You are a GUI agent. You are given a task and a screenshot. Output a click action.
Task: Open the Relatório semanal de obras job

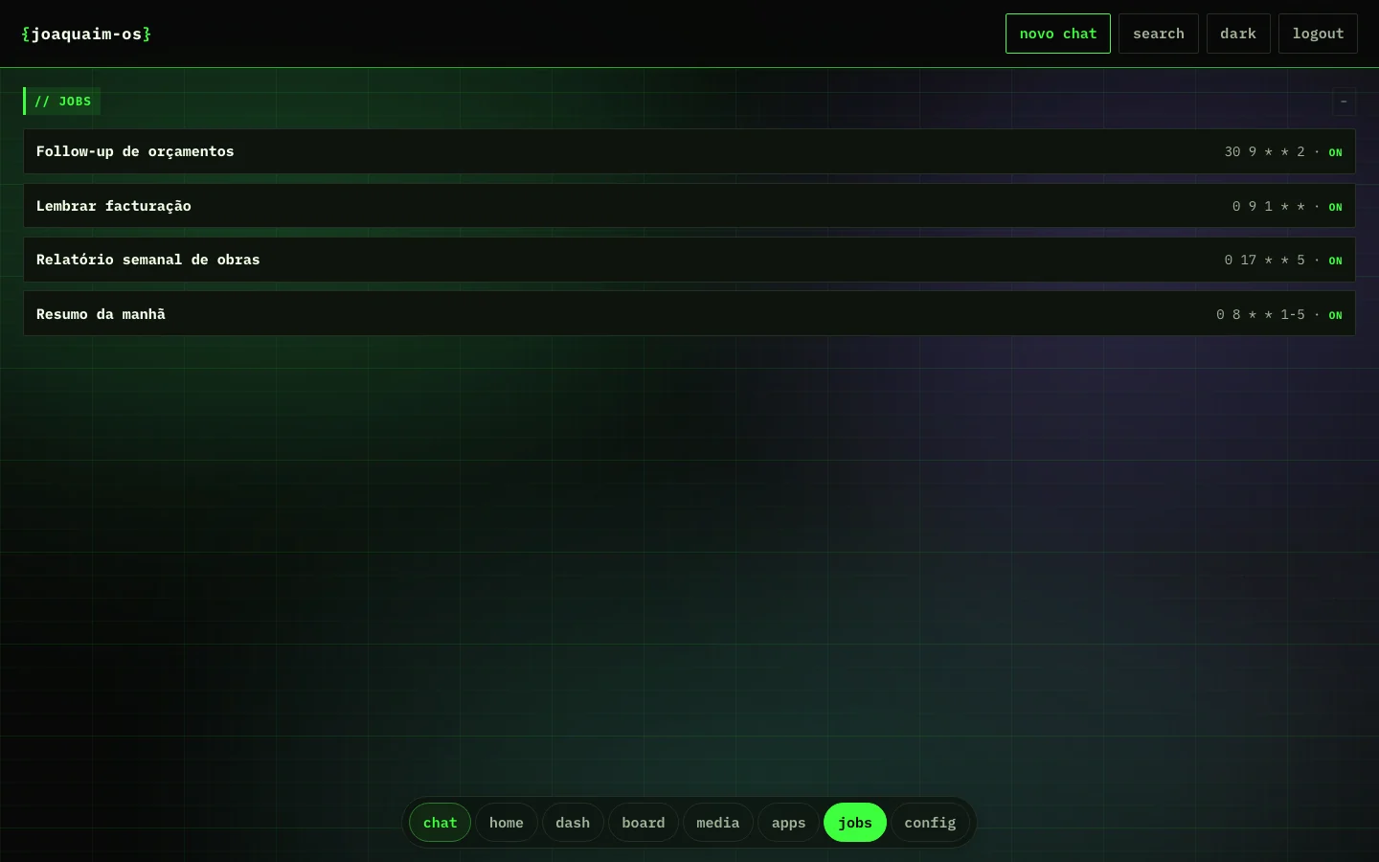point(689,260)
